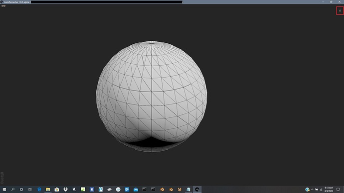This screenshot has width=344, height=193.
Task: Open the Amazon taskbar shortcut
Action: click(74, 190)
